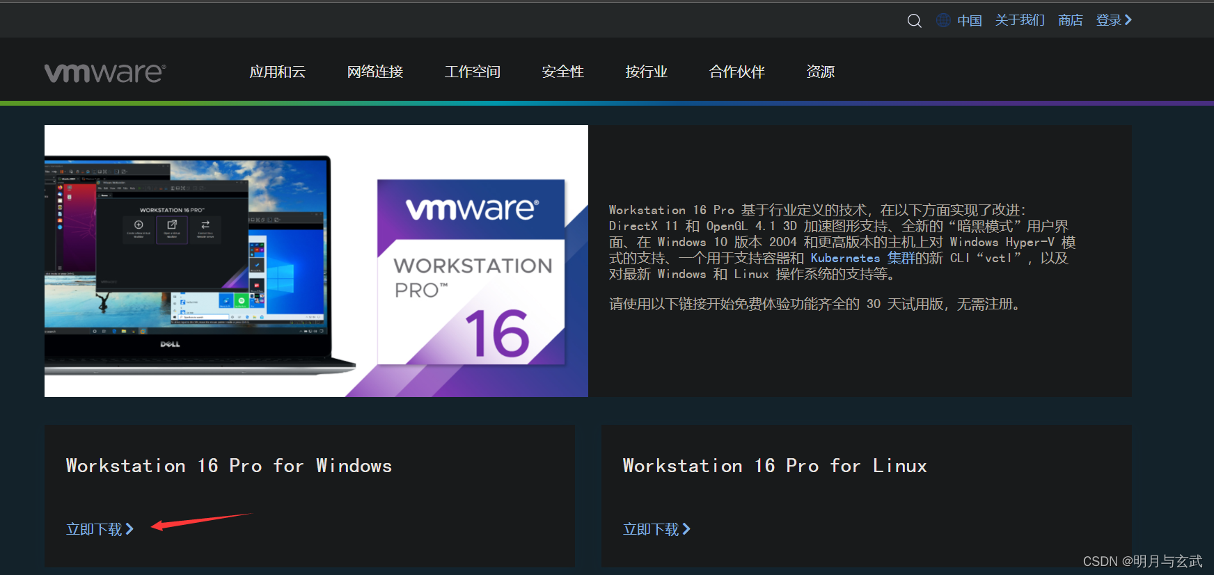Click the Workstation 16 Pro for Windows heading
This screenshot has width=1214, height=575.
point(229,466)
